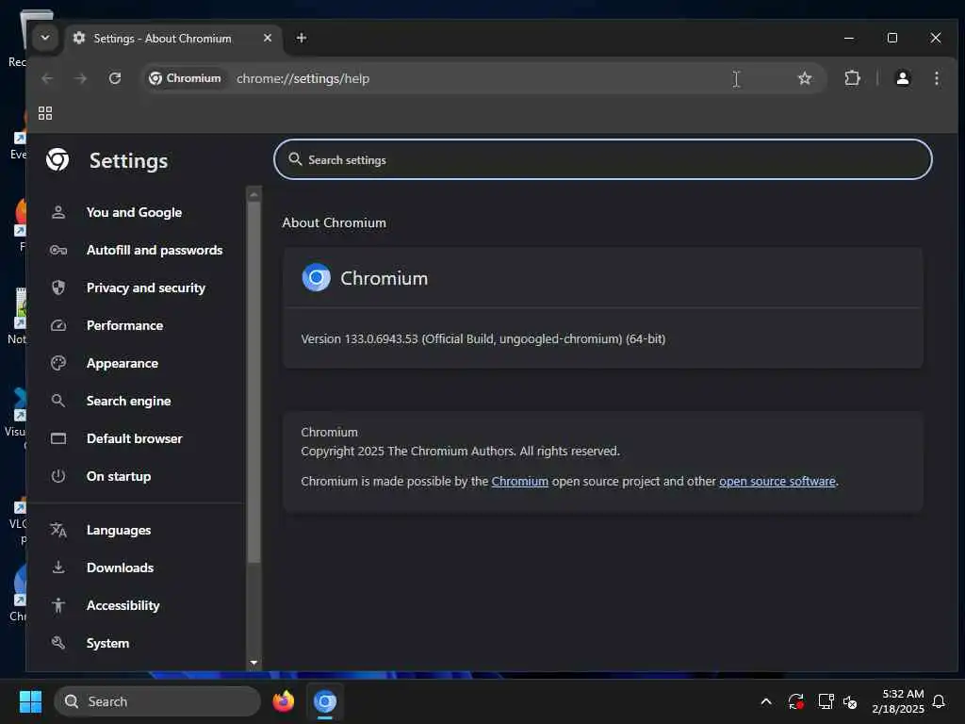The width and height of the screenshot is (965, 724).
Task: Follow the Chromium open source project link
Action: tap(519, 482)
